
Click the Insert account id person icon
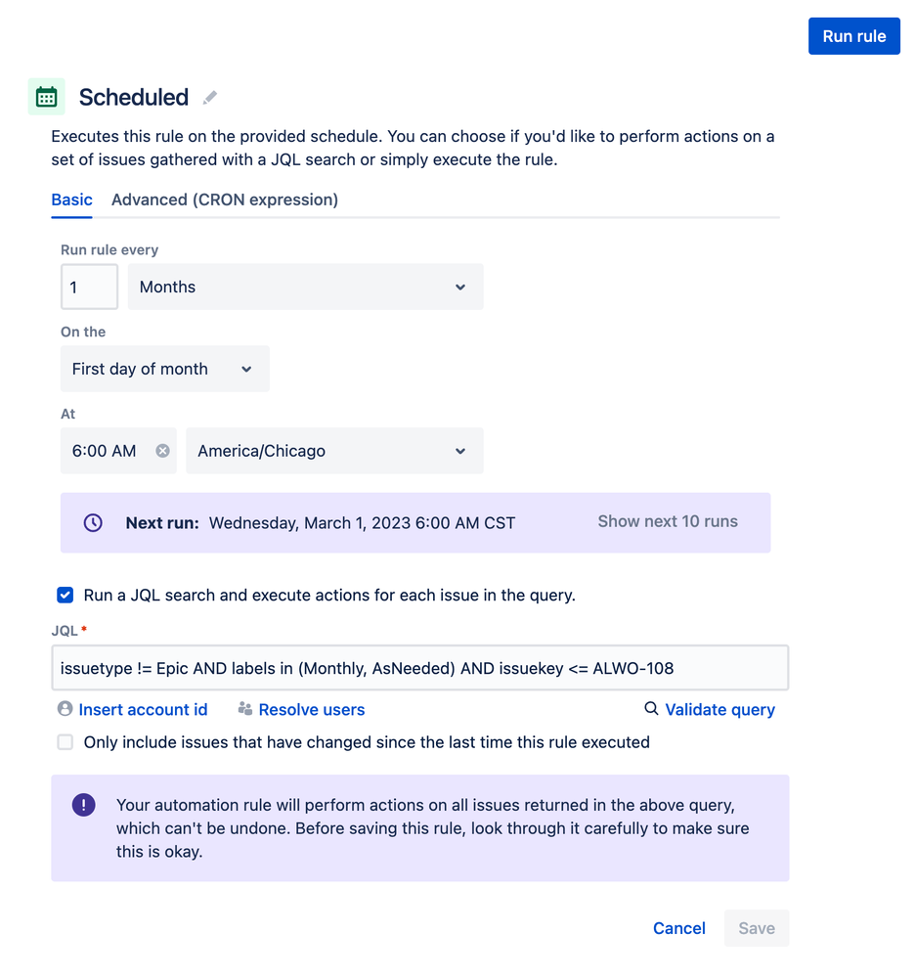(65, 709)
